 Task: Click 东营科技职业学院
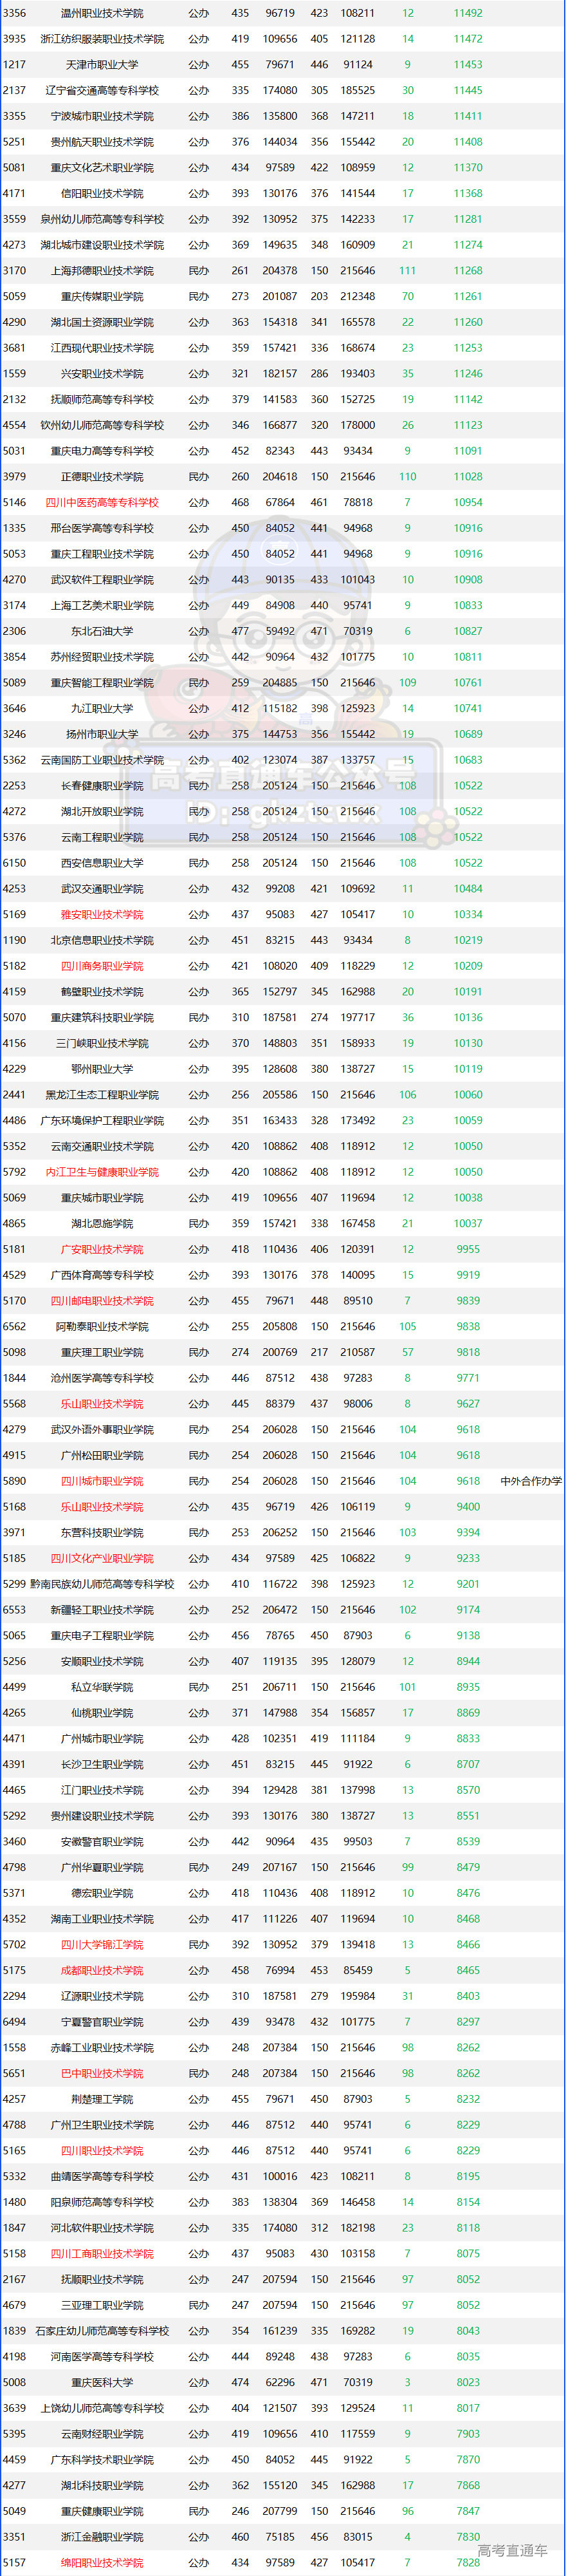[x=102, y=1533]
